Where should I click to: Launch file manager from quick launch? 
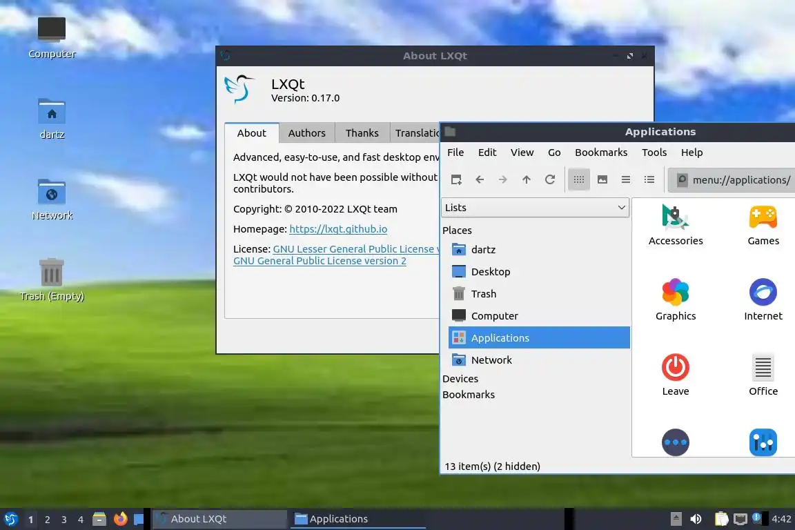coord(99,519)
